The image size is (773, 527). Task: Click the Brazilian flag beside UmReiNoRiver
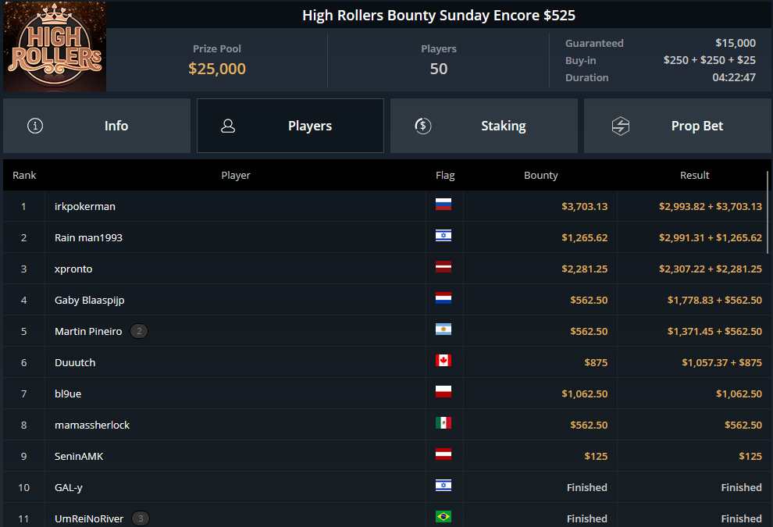(443, 517)
